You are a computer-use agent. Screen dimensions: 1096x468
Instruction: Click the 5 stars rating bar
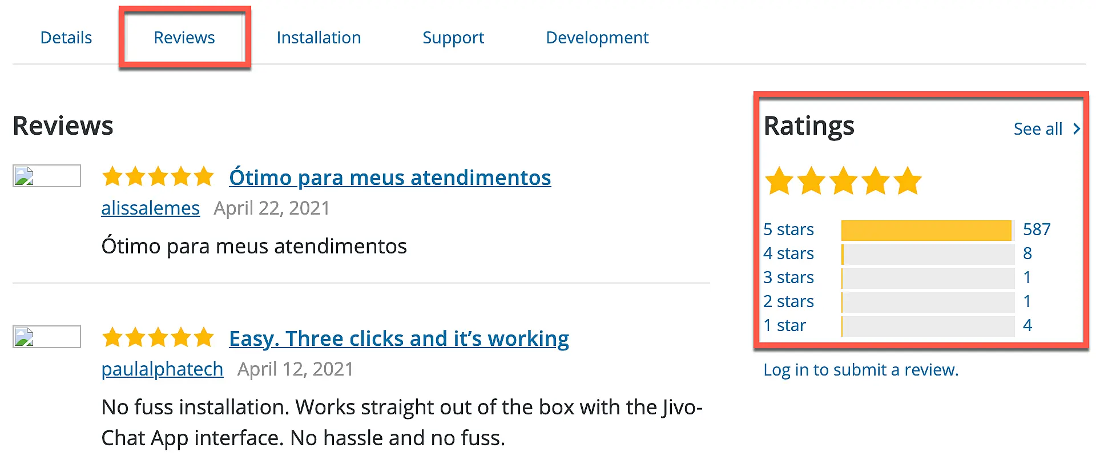pos(926,229)
